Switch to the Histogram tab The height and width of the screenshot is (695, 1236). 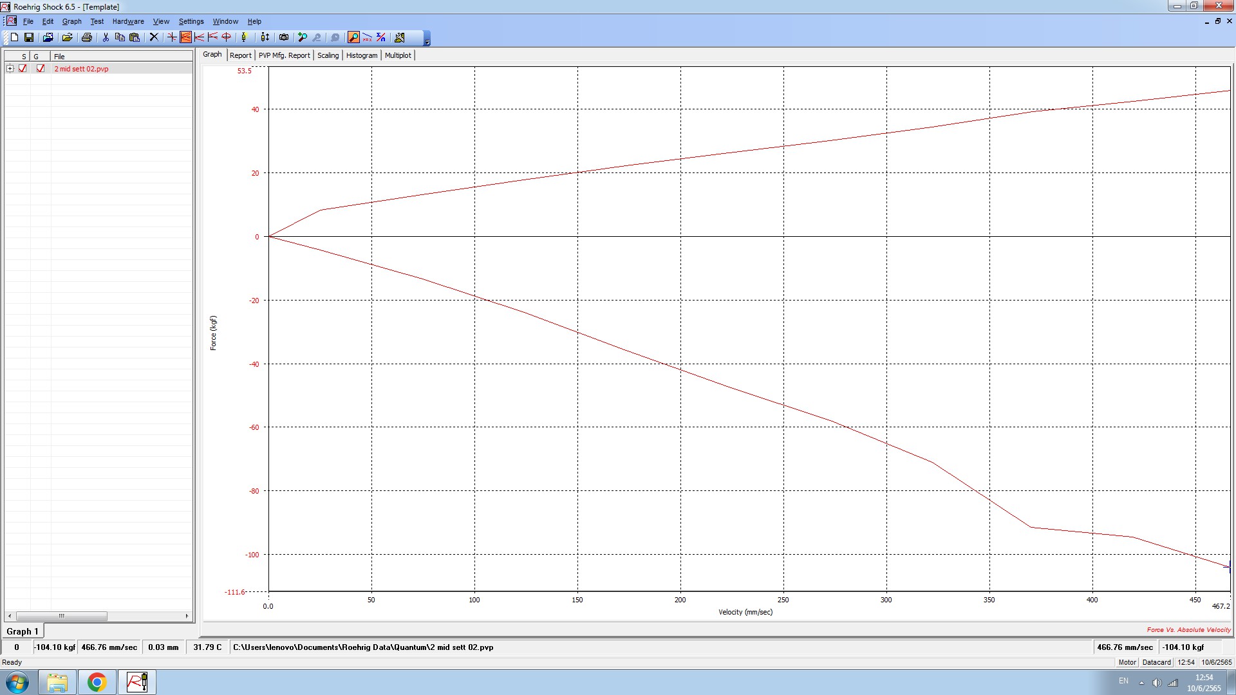point(362,55)
